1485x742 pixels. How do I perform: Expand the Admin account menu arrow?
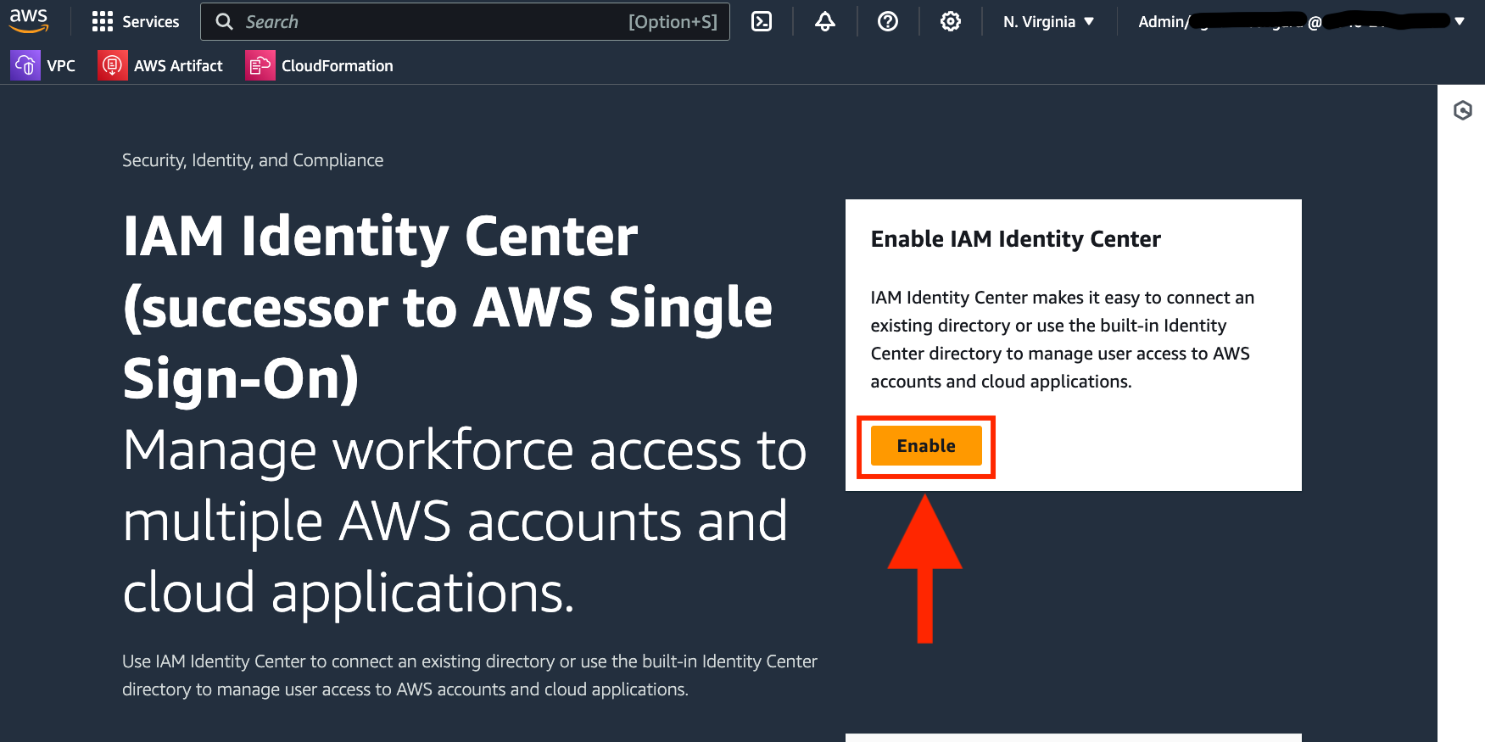pos(1460,22)
